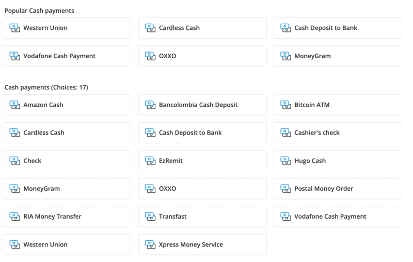Image resolution: width=413 pixels, height=262 pixels.
Task: Click the "Cash payments (Choices: 17)" heading
Action: [x=46, y=87]
